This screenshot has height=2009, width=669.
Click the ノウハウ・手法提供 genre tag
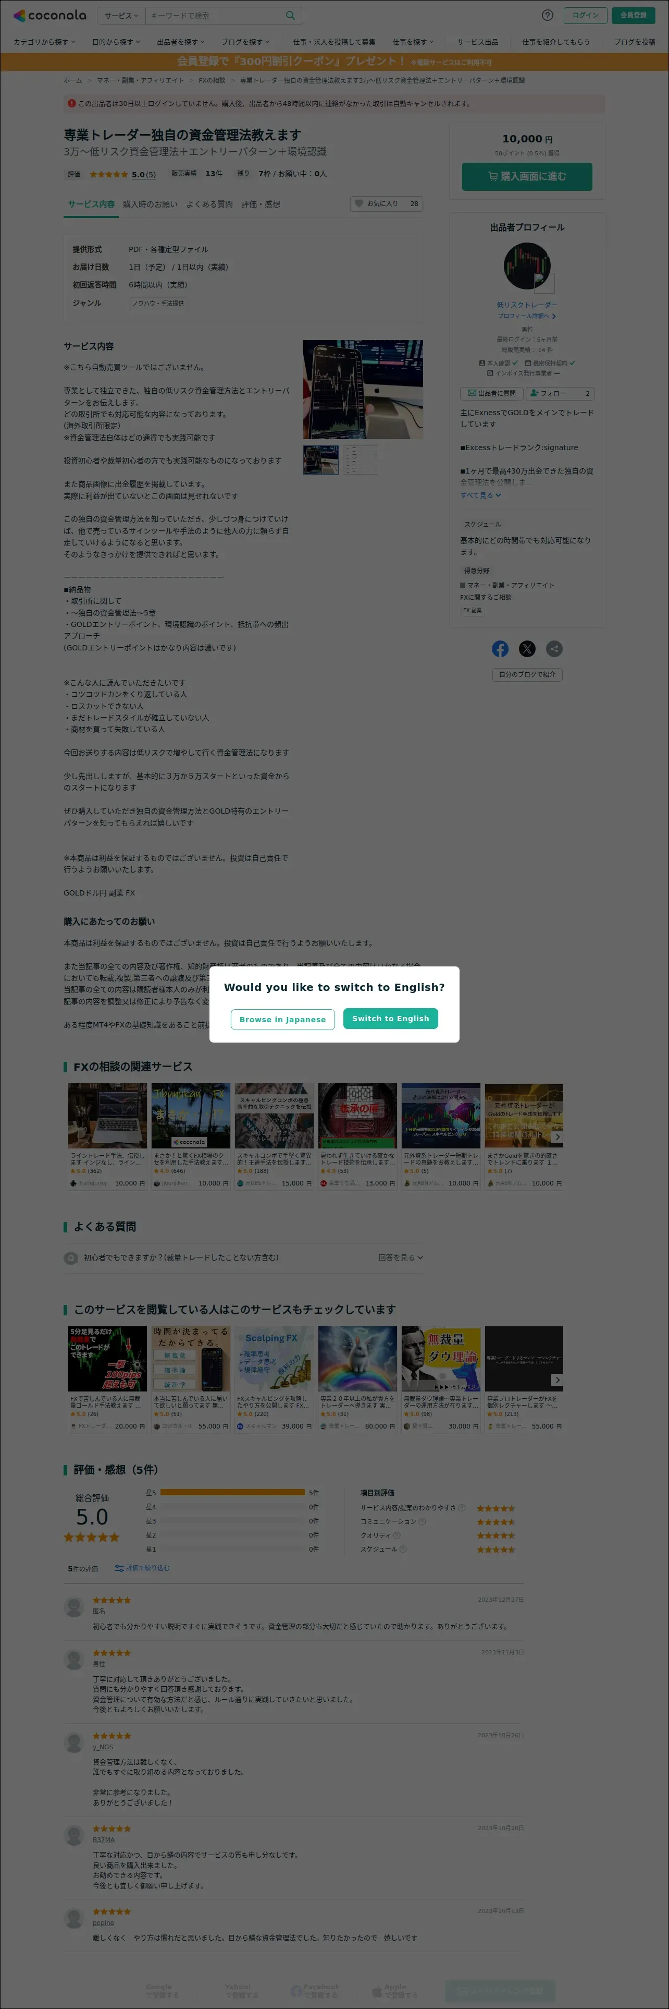(x=158, y=304)
